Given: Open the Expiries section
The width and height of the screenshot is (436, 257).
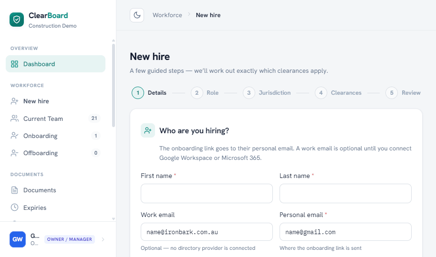Looking at the screenshot, I should click(56, 208).
